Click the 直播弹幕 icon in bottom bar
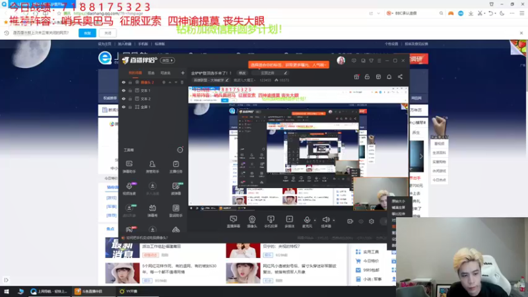Viewport: 528px width, 297px height. [234, 222]
